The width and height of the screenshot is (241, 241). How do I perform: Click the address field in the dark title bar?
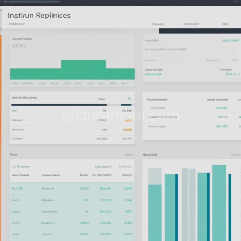pos(35,2)
